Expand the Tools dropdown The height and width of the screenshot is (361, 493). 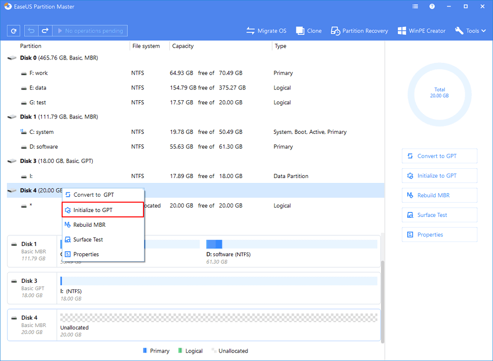[x=470, y=31]
